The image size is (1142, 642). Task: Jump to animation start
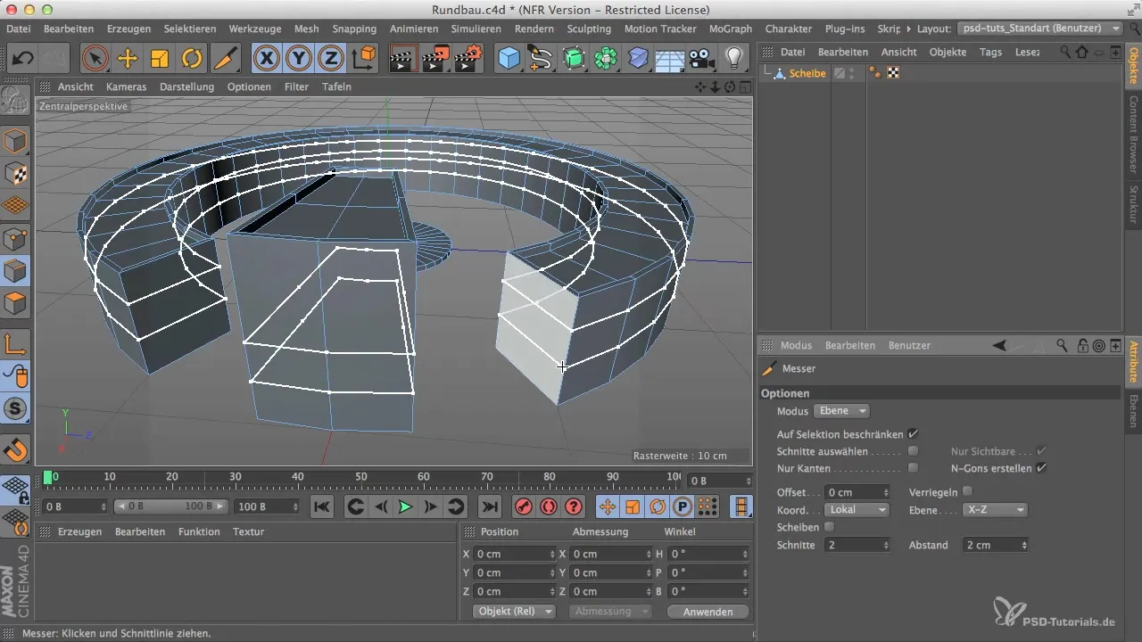pos(322,506)
